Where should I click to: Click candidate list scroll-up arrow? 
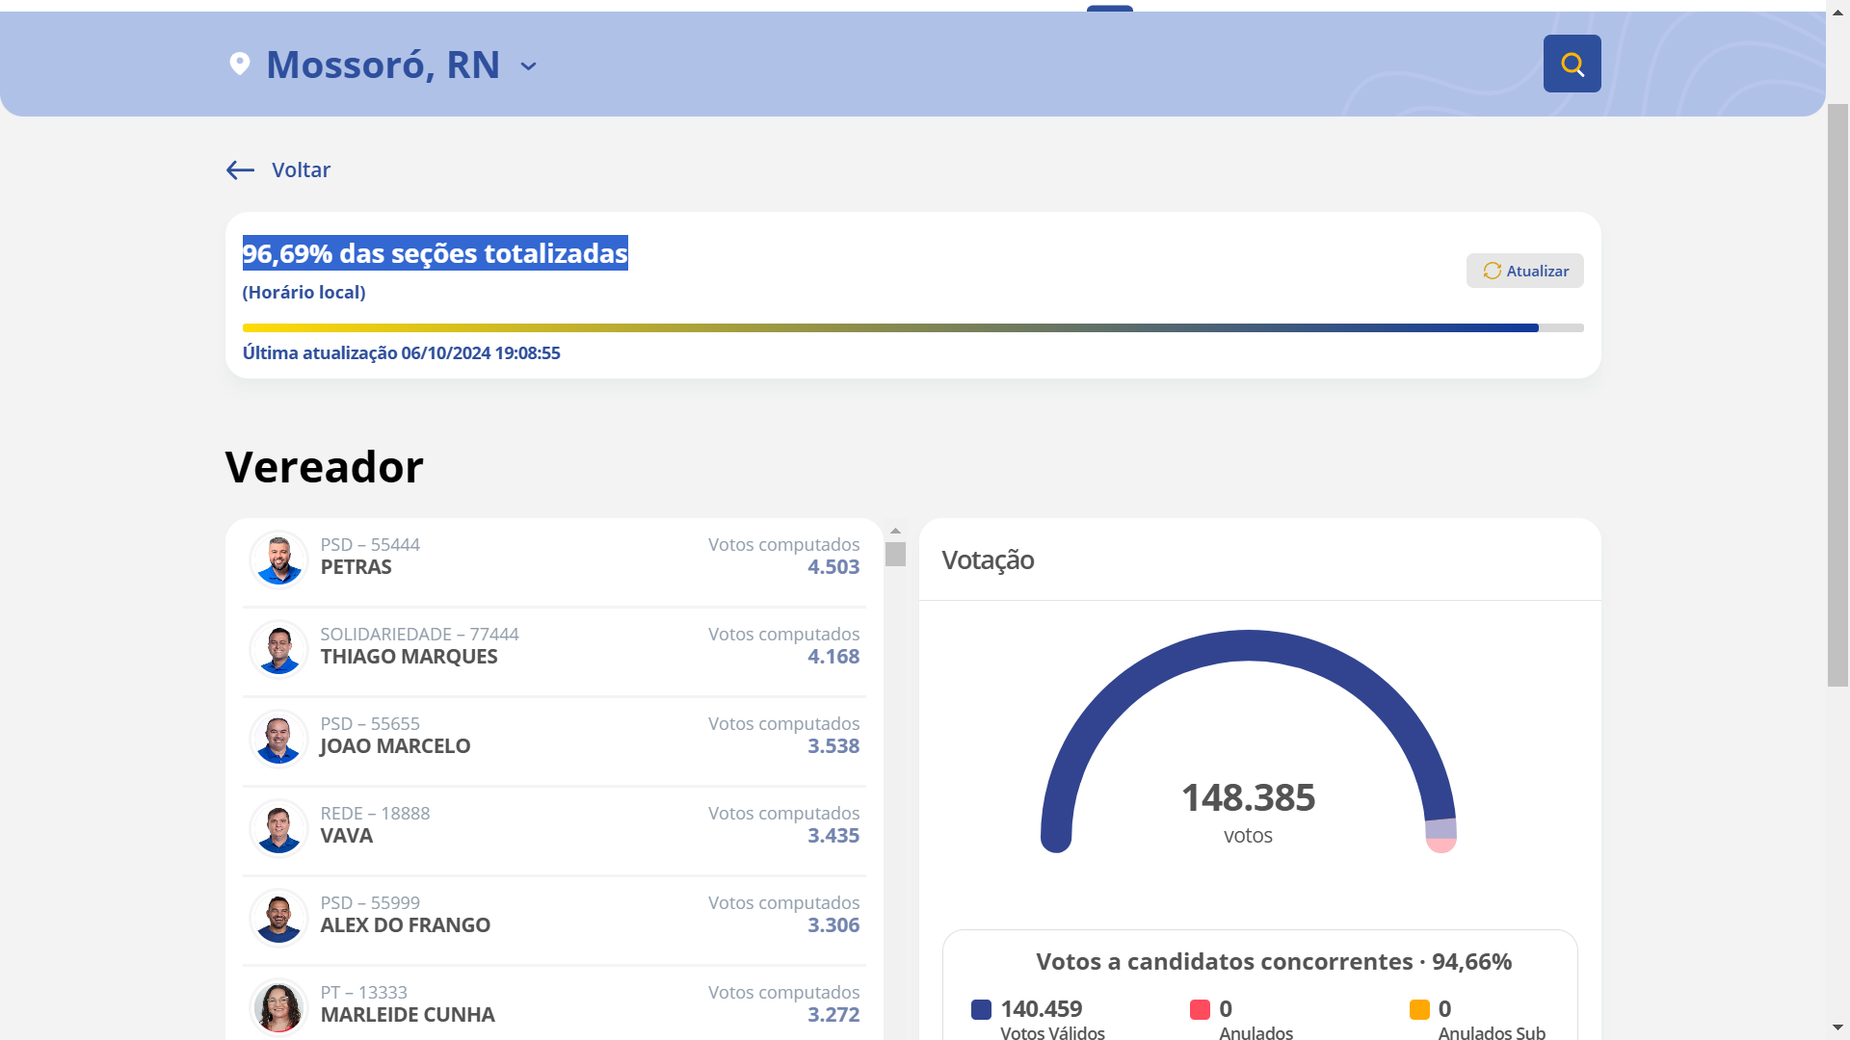pos(895,531)
